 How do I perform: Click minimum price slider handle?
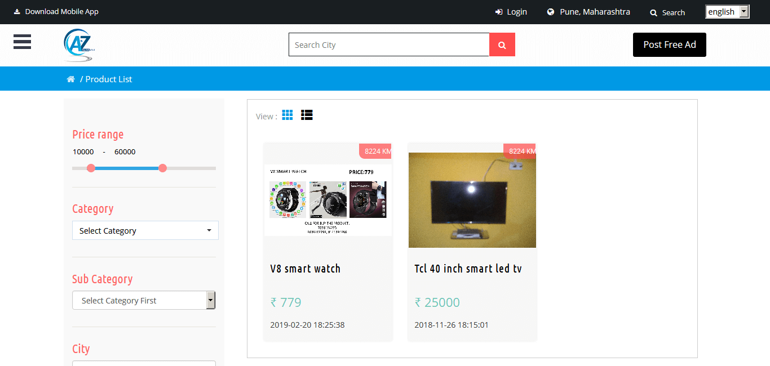91,168
